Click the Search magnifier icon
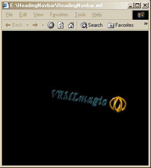The width and height of the screenshot is (151, 168). click(x=84, y=25)
